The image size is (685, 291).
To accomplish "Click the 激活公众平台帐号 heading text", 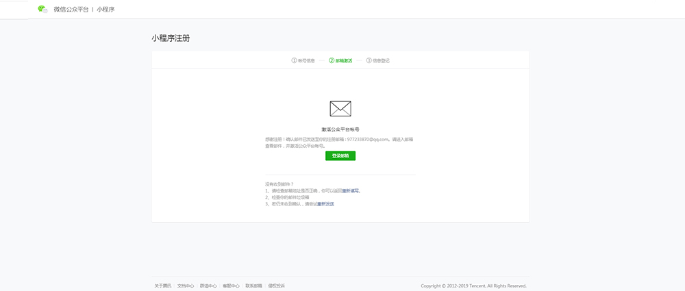I will pyautogui.click(x=340, y=129).
